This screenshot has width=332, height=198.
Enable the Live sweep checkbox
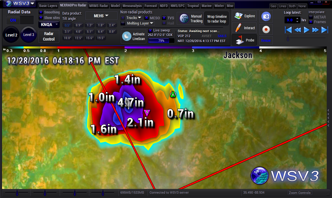point(150,30)
